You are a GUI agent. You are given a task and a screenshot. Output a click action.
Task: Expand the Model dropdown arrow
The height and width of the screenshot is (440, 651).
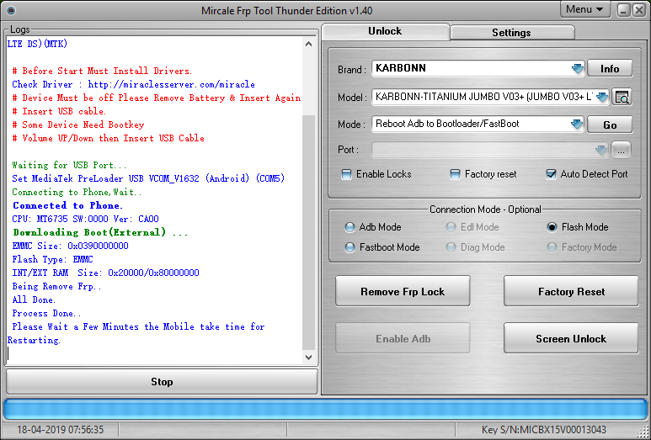pyautogui.click(x=601, y=98)
